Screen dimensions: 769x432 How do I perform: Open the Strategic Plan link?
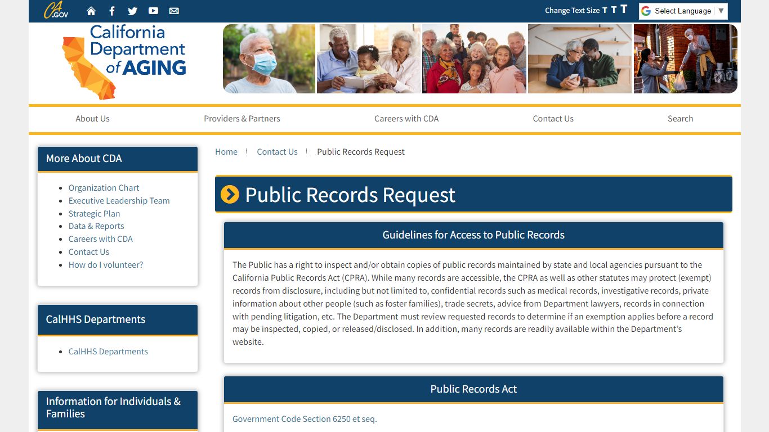click(x=94, y=214)
